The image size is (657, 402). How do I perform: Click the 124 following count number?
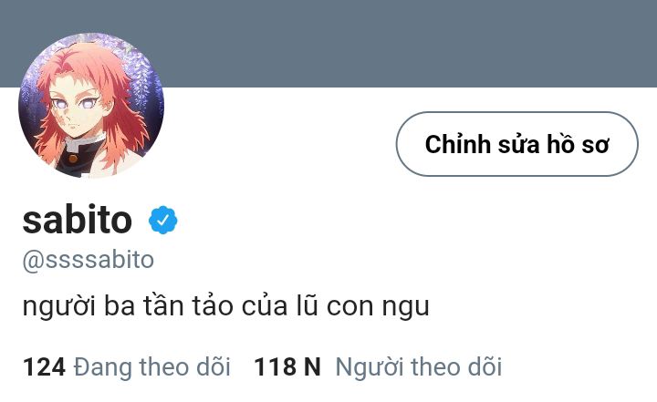click(44, 366)
